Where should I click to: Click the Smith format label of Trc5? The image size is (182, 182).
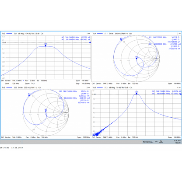point(21,87)
